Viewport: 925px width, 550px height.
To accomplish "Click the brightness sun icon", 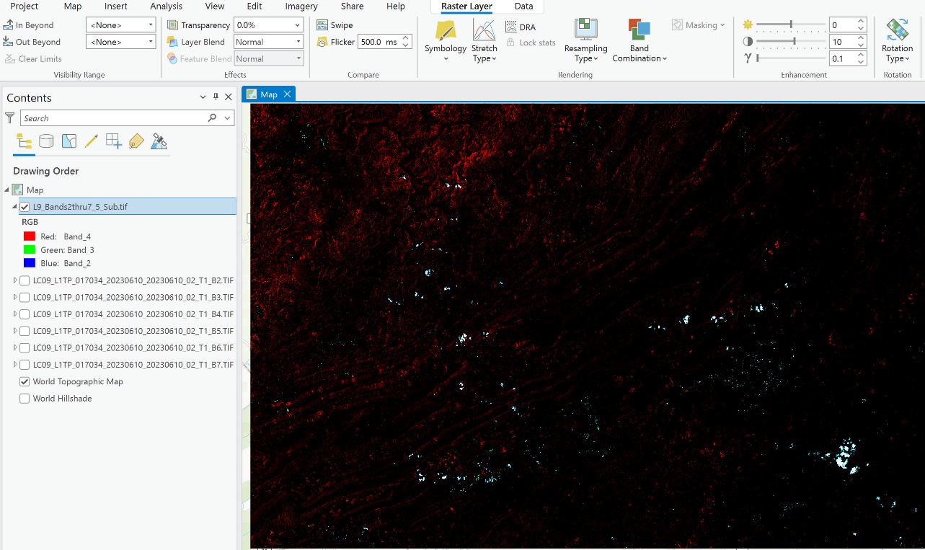I will 748,25.
